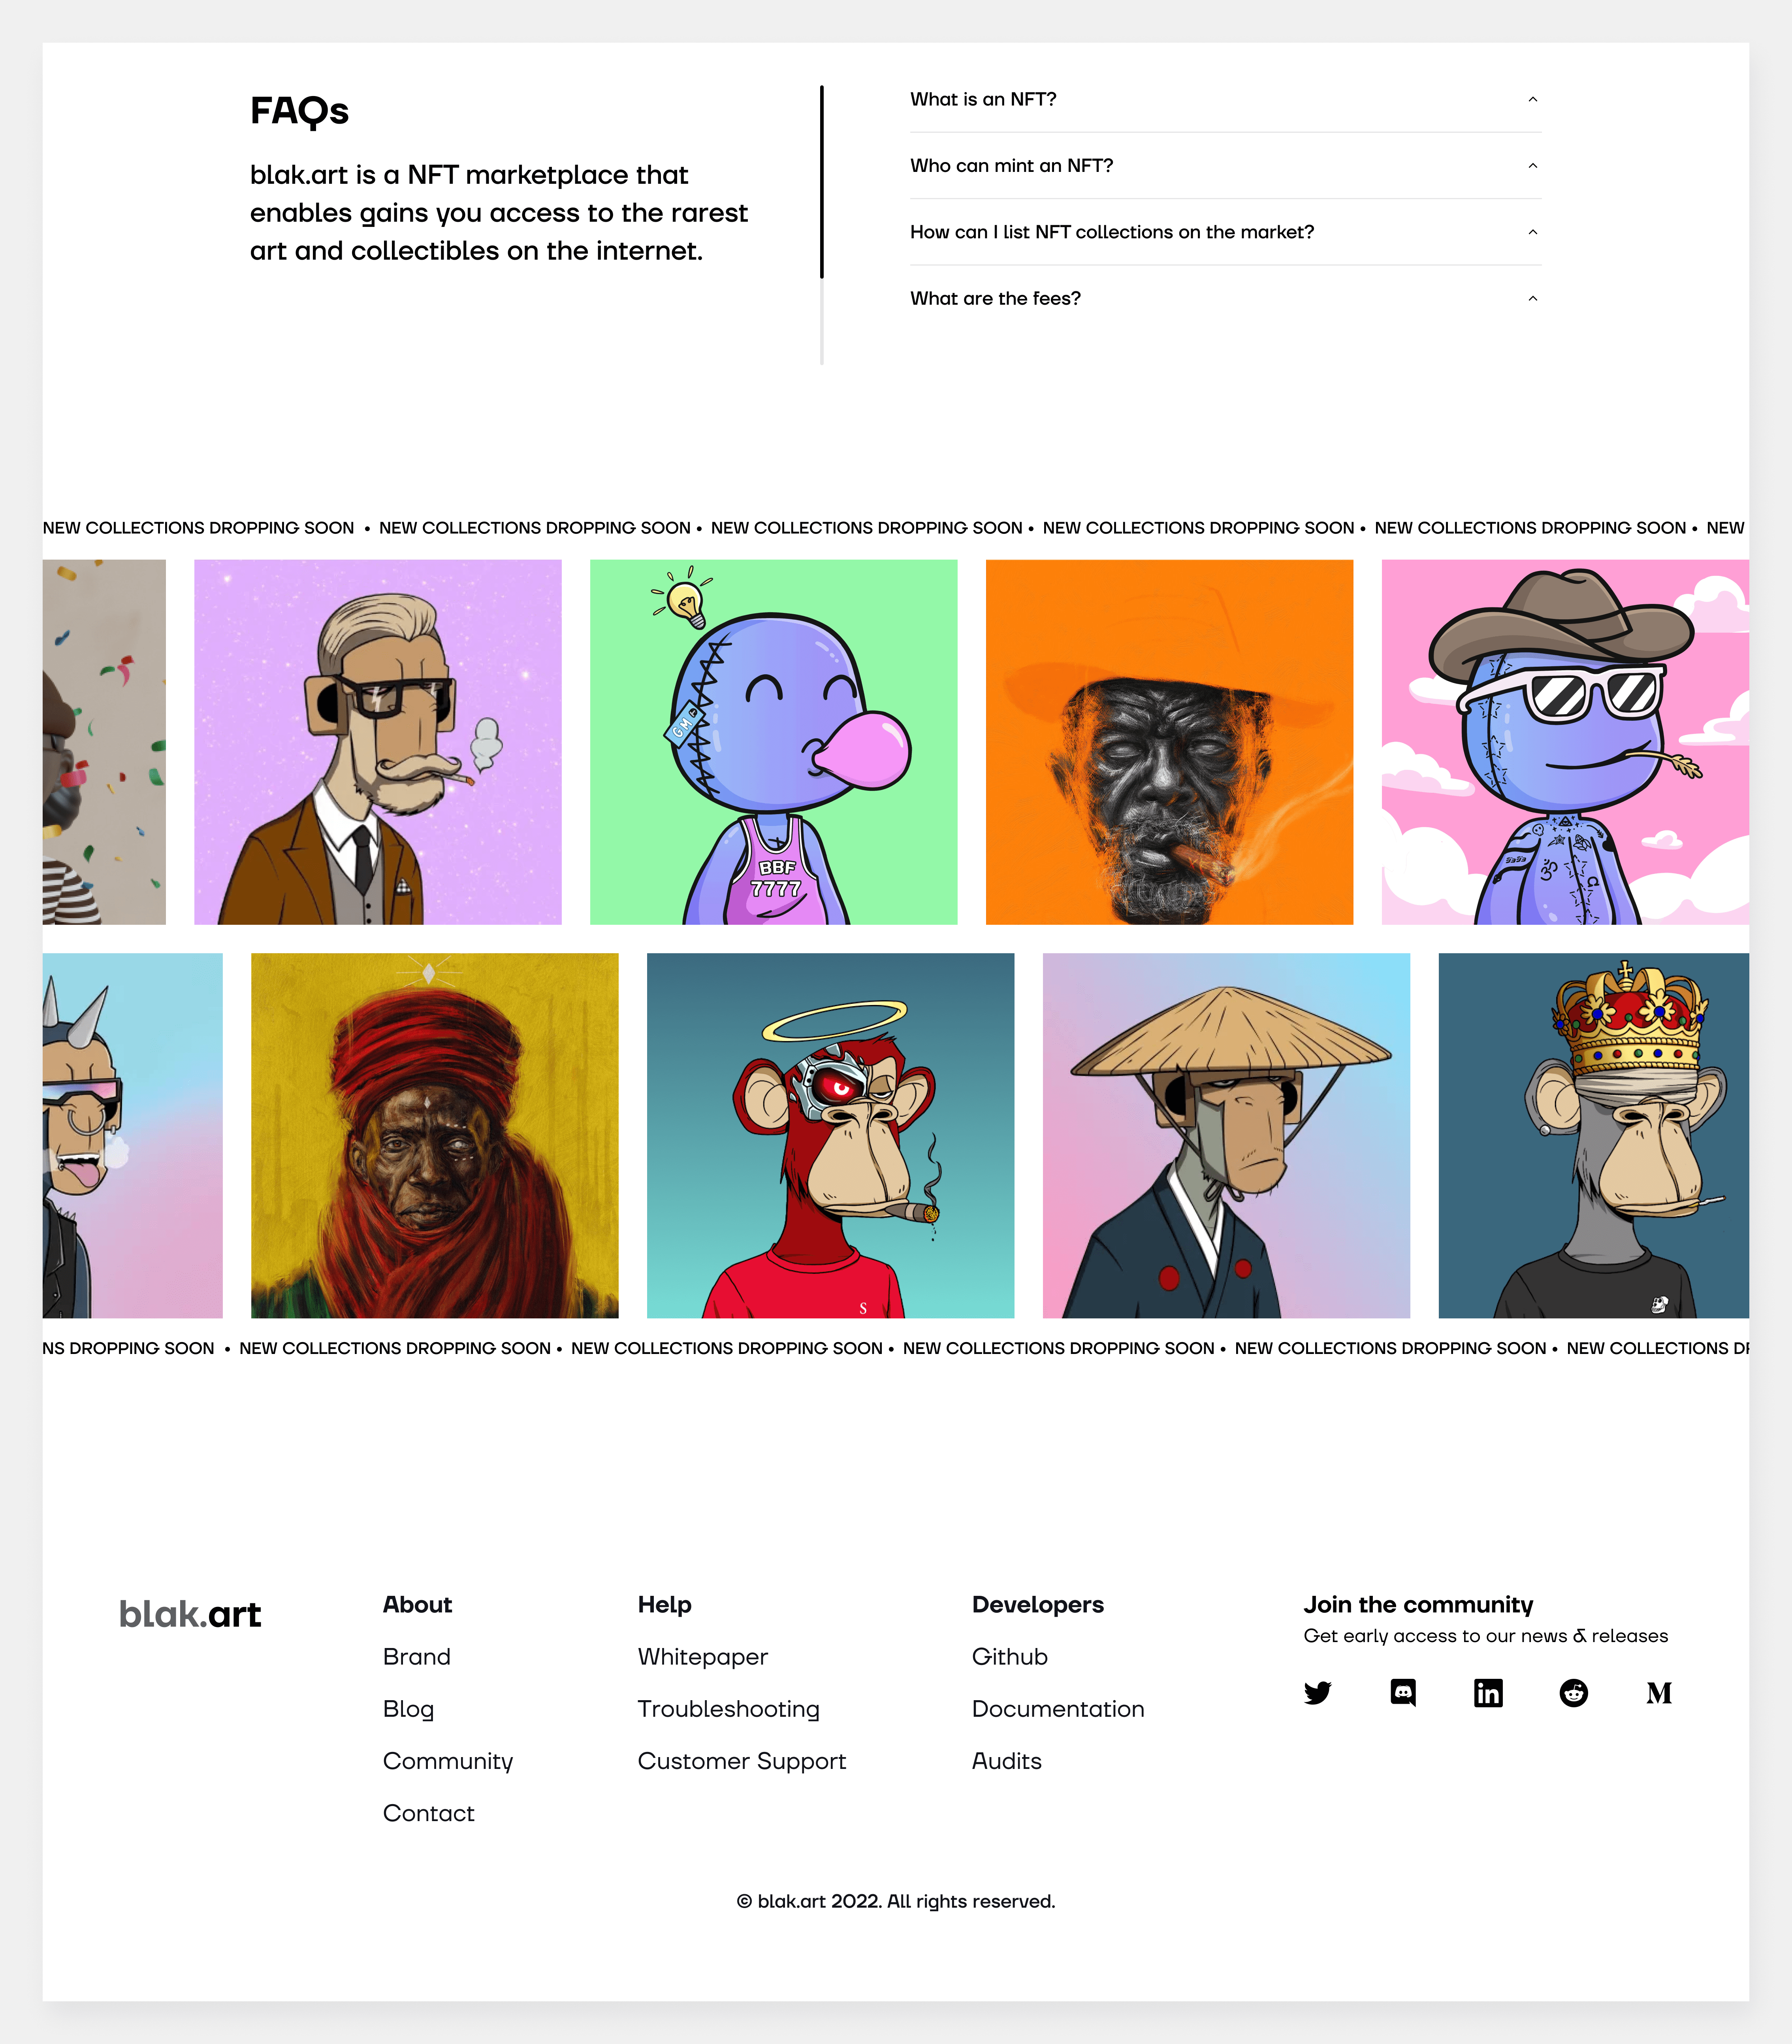Open the Github developers link
1792x2044 pixels.
[1009, 1657]
